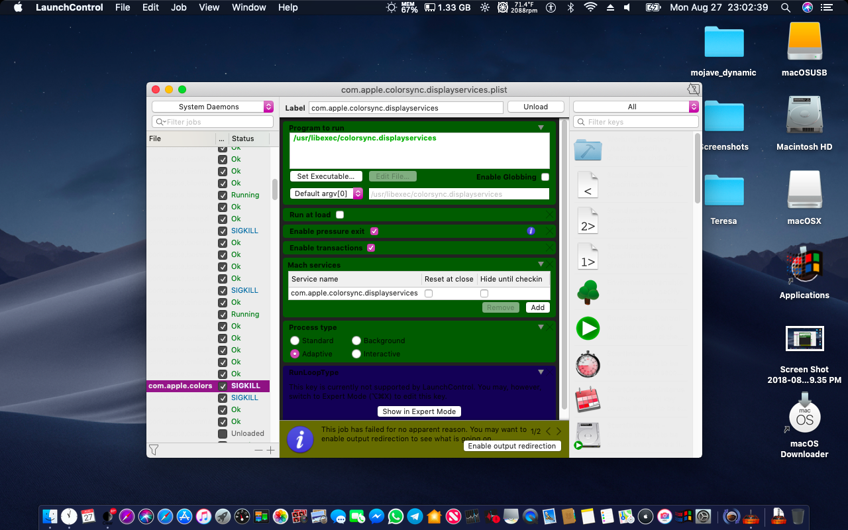Click the plus icon to add a job
This screenshot has height=530, width=848.
pyautogui.click(x=270, y=450)
